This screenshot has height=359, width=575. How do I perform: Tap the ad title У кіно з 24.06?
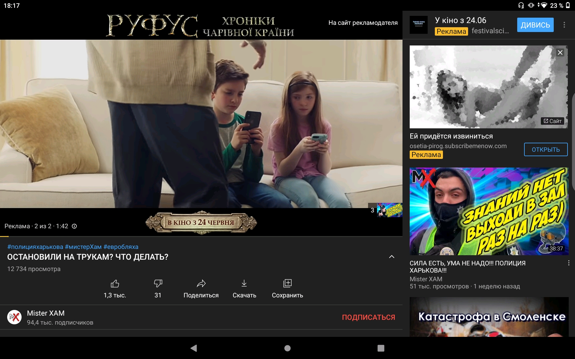461,20
